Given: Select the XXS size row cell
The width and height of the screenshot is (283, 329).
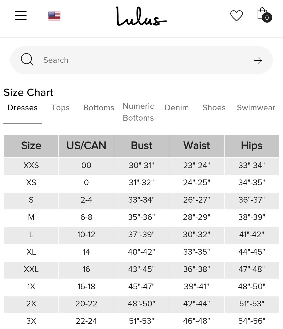Looking at the screenshot, I should (31, 166).
